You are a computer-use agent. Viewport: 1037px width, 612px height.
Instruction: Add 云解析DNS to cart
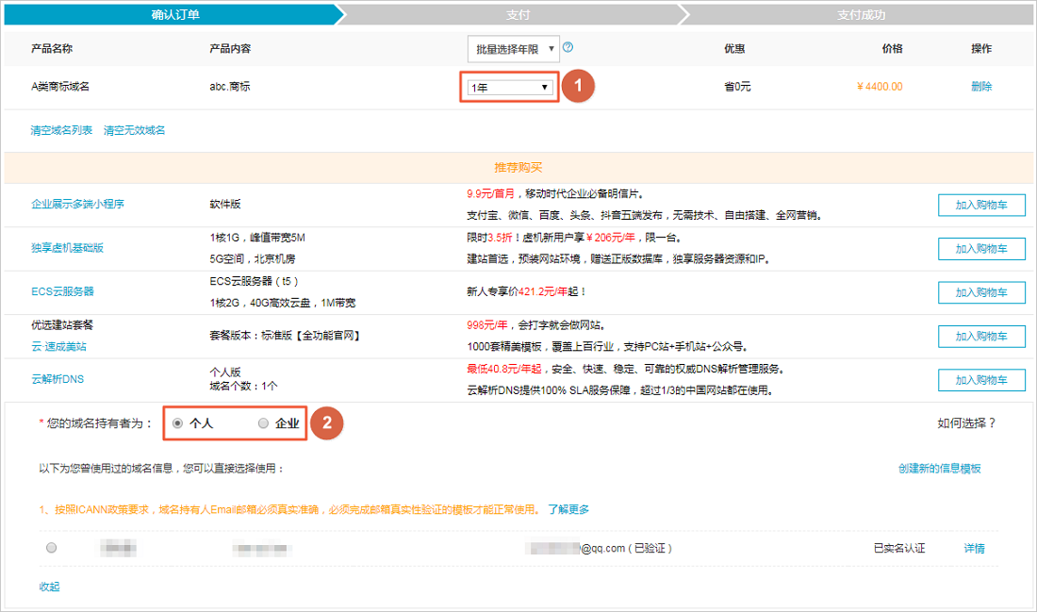pos(980,380)
